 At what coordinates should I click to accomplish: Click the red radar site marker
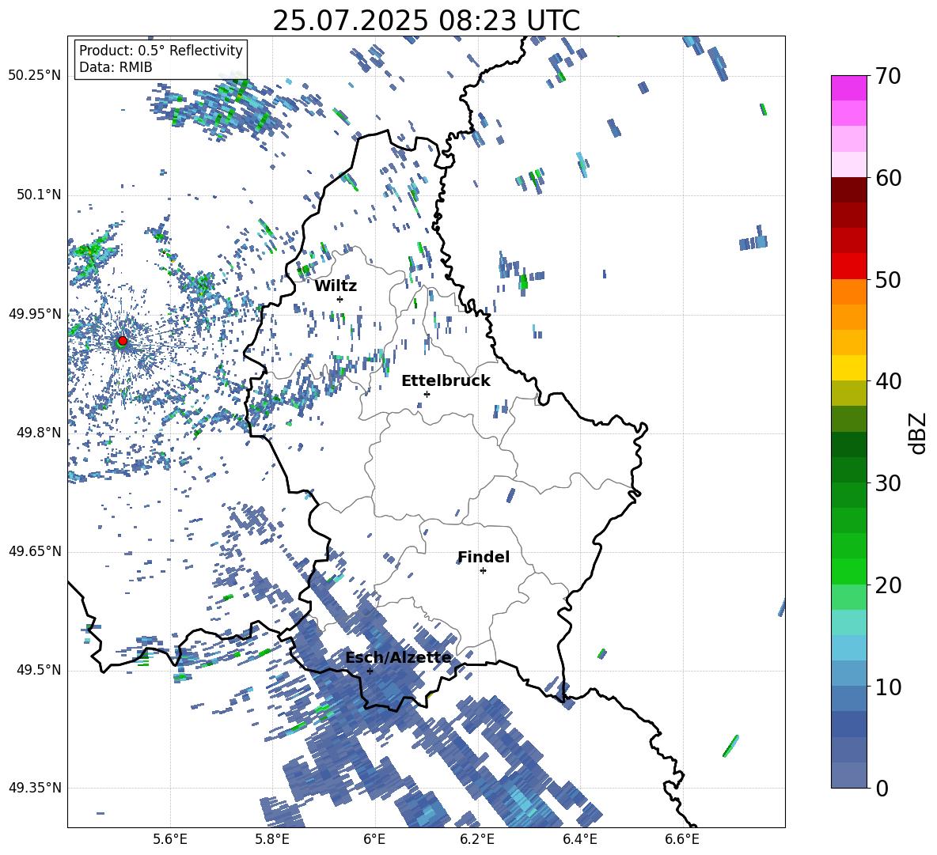point(123,340)
